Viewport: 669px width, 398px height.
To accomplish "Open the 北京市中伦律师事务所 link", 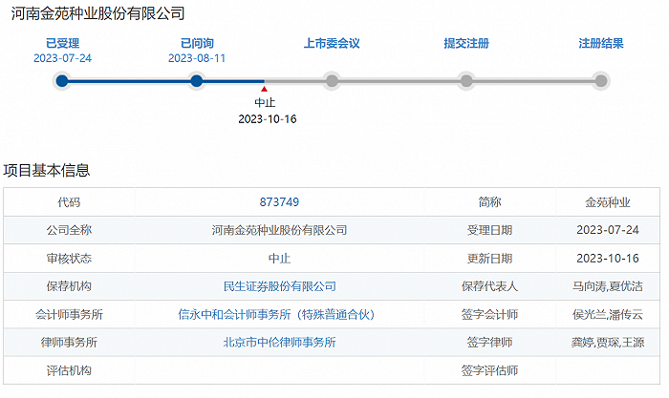I will click(279, 342).
